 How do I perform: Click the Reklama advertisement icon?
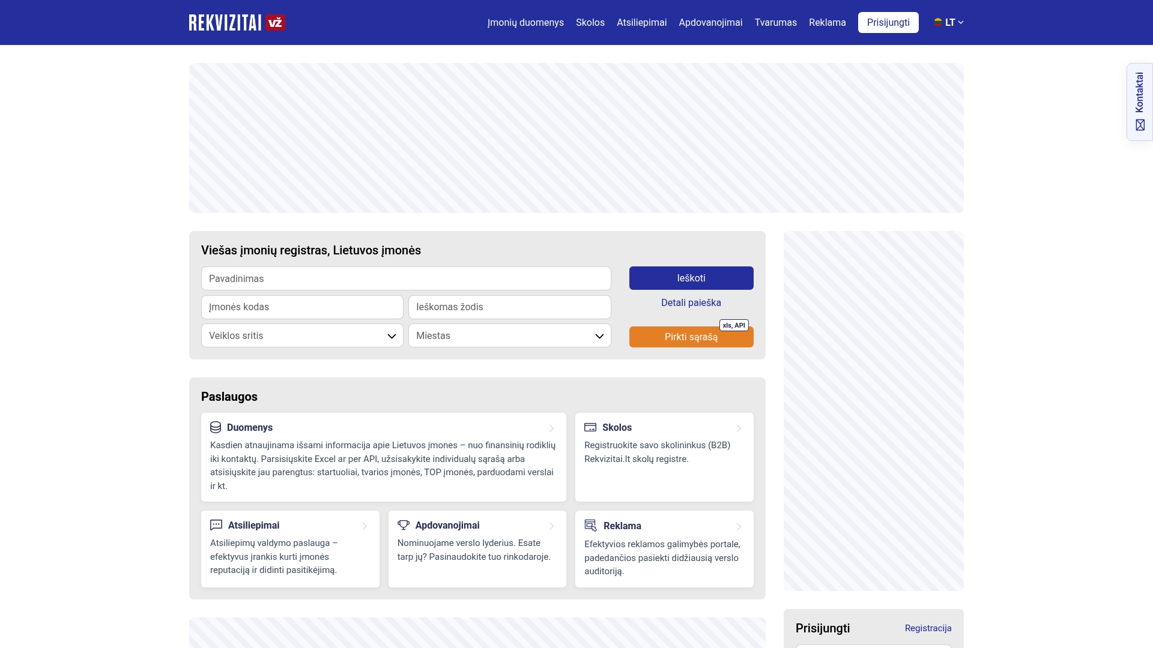[x=590, y=525]
